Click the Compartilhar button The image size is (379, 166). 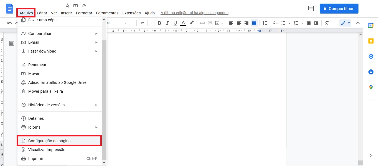point(339,9)
